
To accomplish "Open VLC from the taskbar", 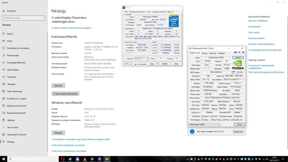I will click(85, 159).
